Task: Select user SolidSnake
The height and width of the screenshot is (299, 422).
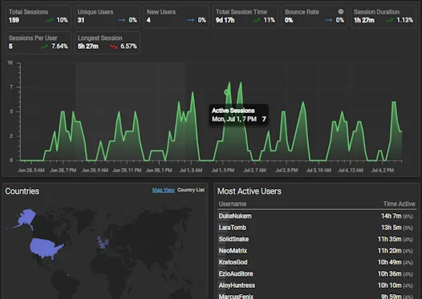Action: point(233,239)
